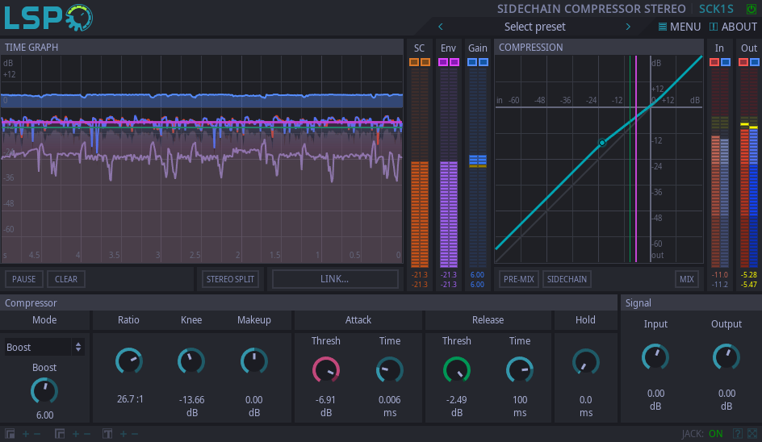The width and height of the screenshot is (762, 442).
Task: Click the help question mark icon
Action: coord(737,434)
